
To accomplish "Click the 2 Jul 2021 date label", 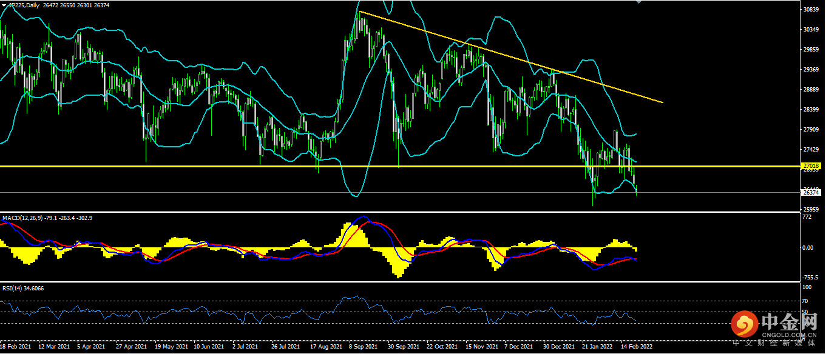I will pyautogui.click(x=246, y=347).
